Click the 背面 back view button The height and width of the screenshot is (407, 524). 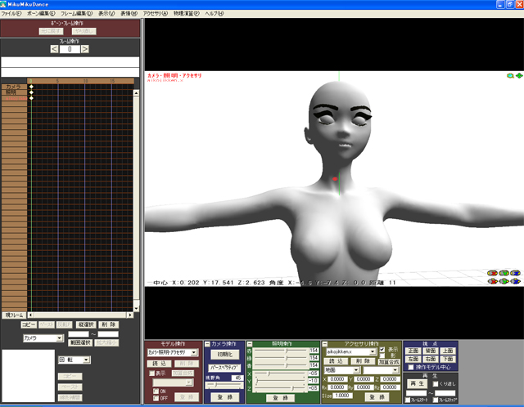[x=431, y=351]
